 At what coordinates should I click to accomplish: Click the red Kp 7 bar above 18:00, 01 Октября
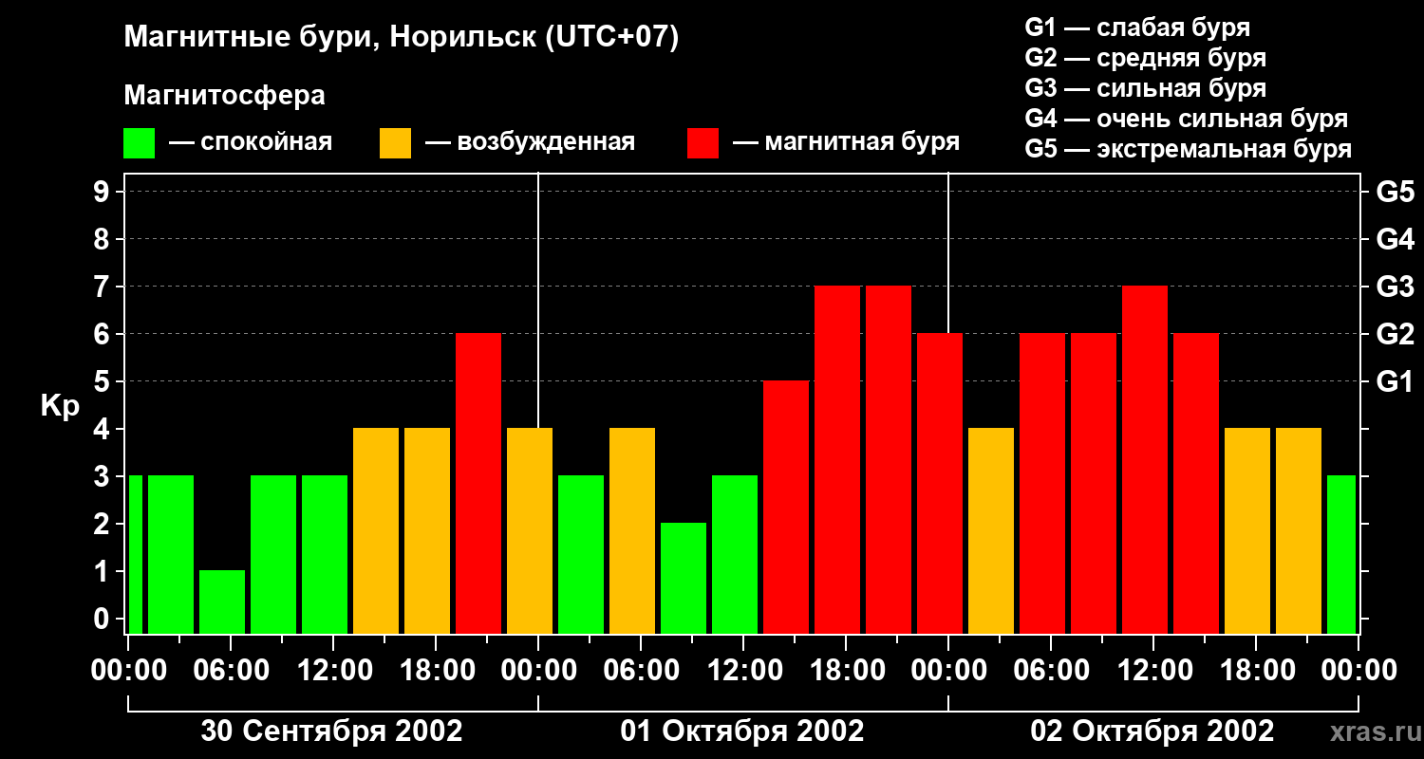tap(837, 459)
